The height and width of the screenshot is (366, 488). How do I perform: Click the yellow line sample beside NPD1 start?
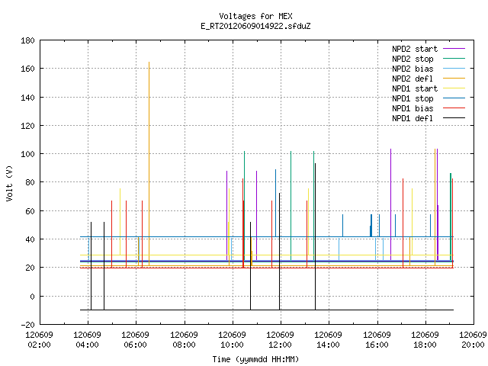pyautogui.click(x=454, y=88)
